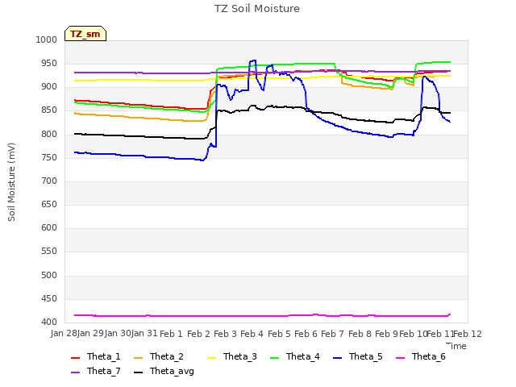Toggle the Theta_3 legend entry
Viewport: 516px width, 387px height.
point(232,356)
